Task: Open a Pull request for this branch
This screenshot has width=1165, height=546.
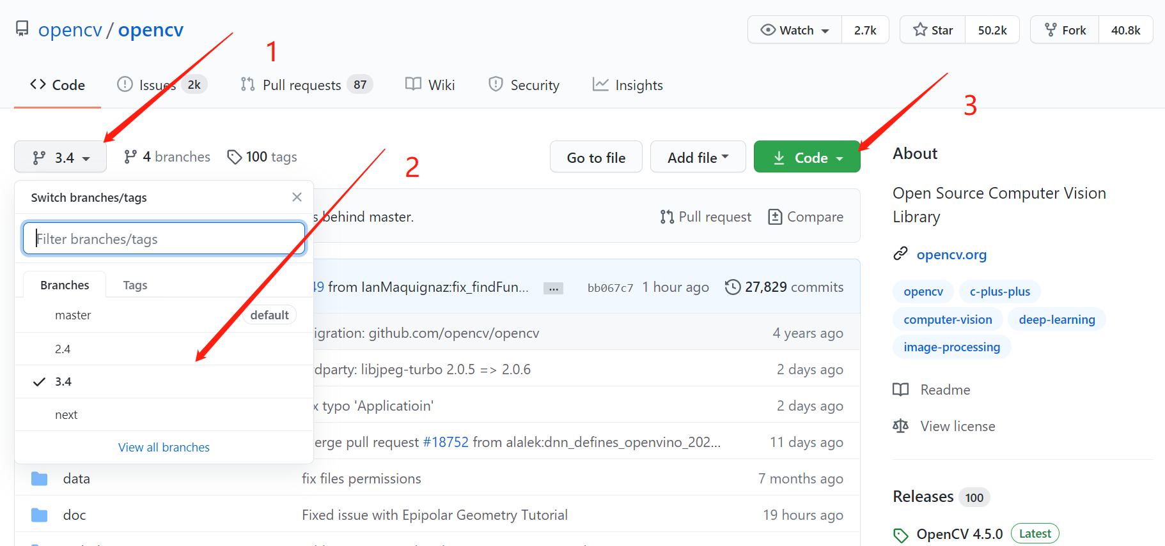Action: pos(706,217)
